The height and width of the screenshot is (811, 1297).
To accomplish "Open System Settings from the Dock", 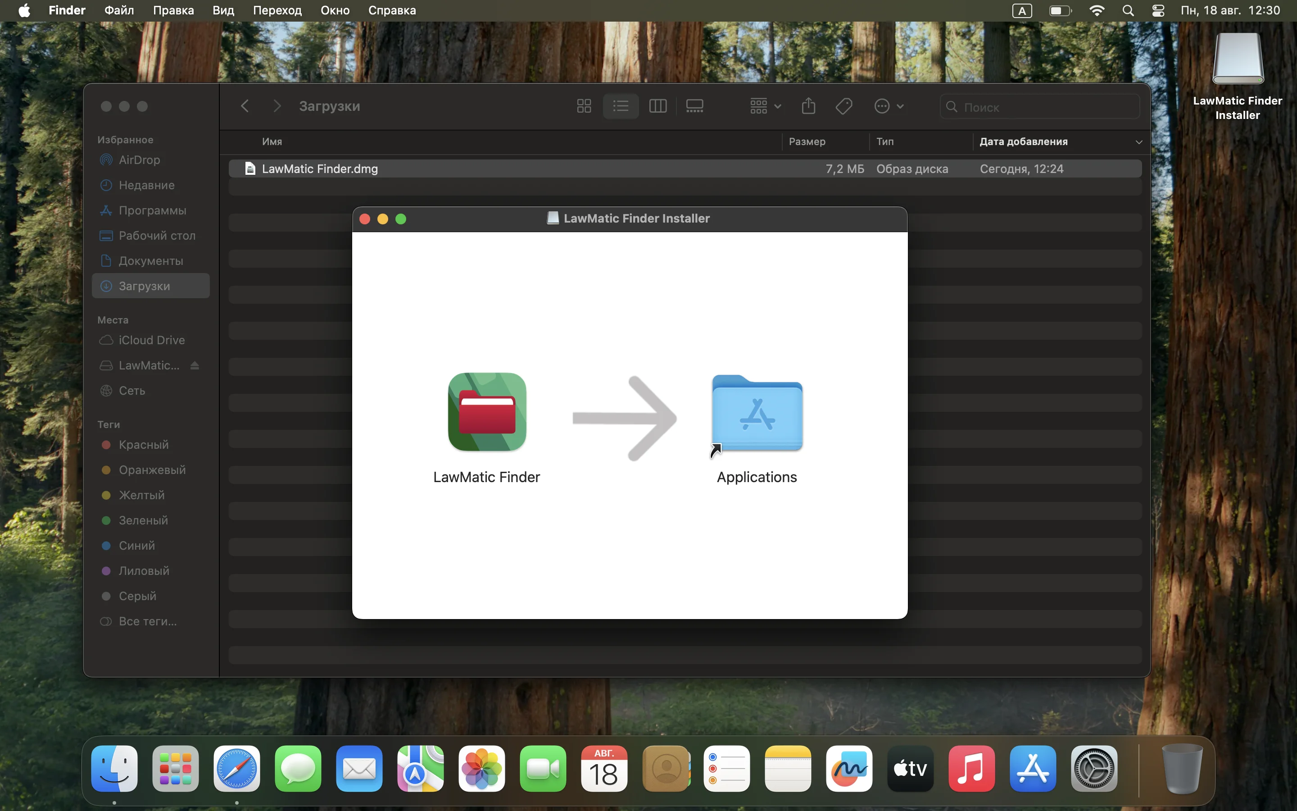I will 1094,769.
